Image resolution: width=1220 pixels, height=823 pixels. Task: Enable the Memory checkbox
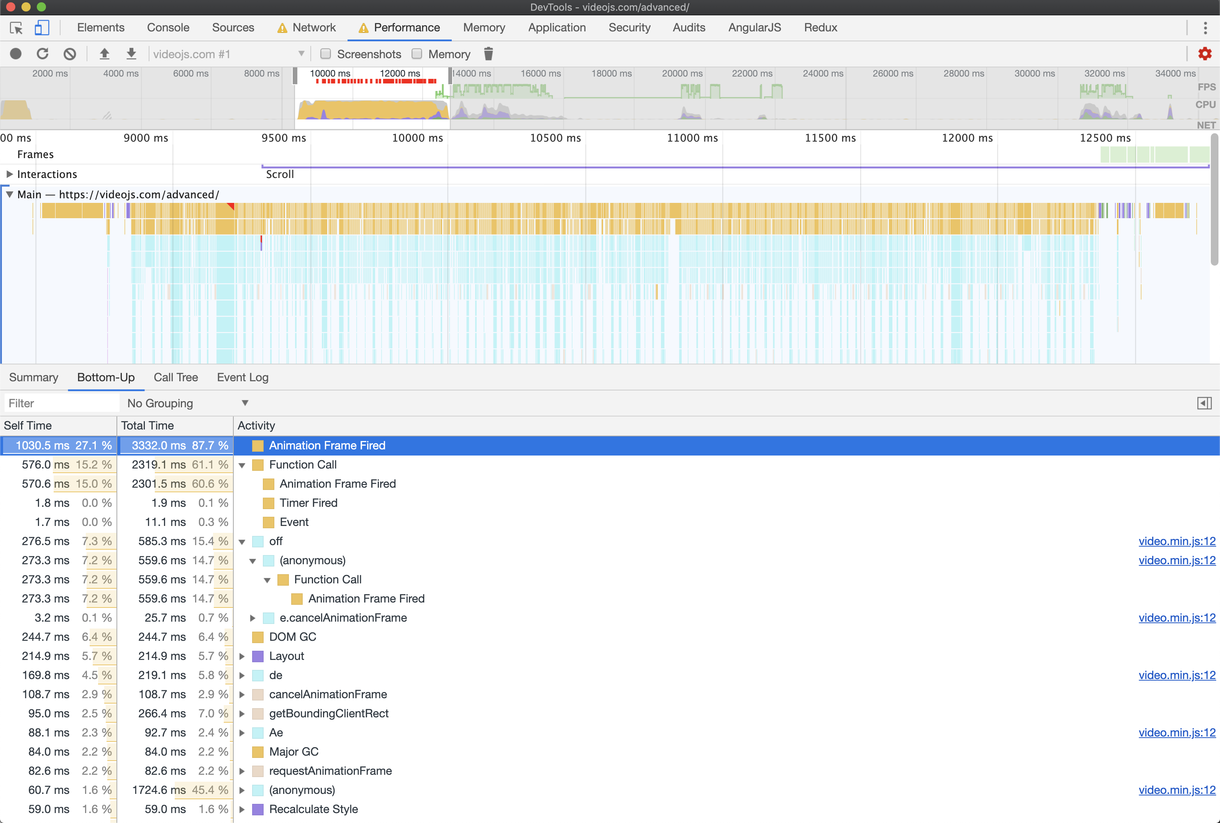click(x=417, y=54)
